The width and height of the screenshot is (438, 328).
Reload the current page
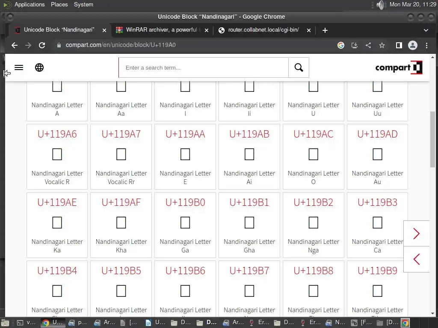[x=42, y=45]
